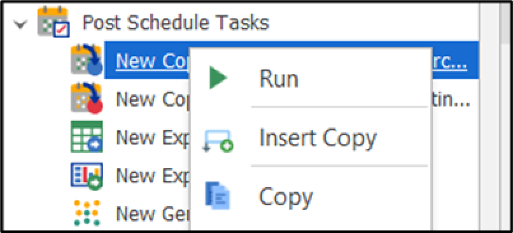Viewport: 513px width, 233px height.
Task: Click the chart export task icon
Action: [87, 176]
